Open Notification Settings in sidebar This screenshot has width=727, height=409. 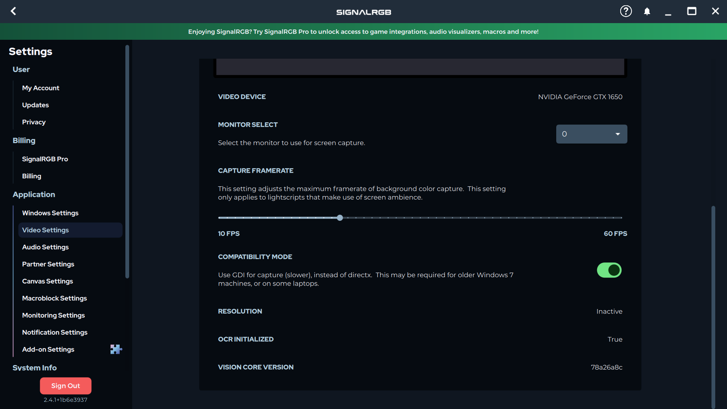click(55, 332)
